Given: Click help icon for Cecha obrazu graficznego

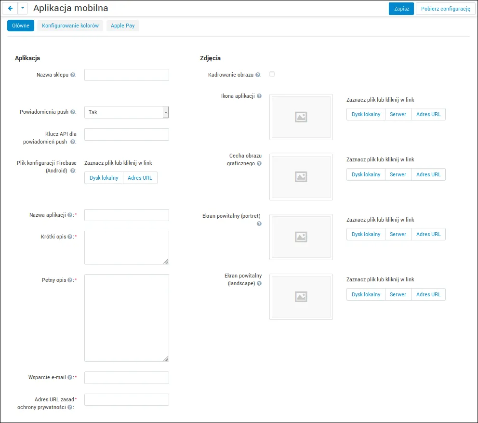Looking at the screenshot, I should pyautogui.click(x=259, y=163).
